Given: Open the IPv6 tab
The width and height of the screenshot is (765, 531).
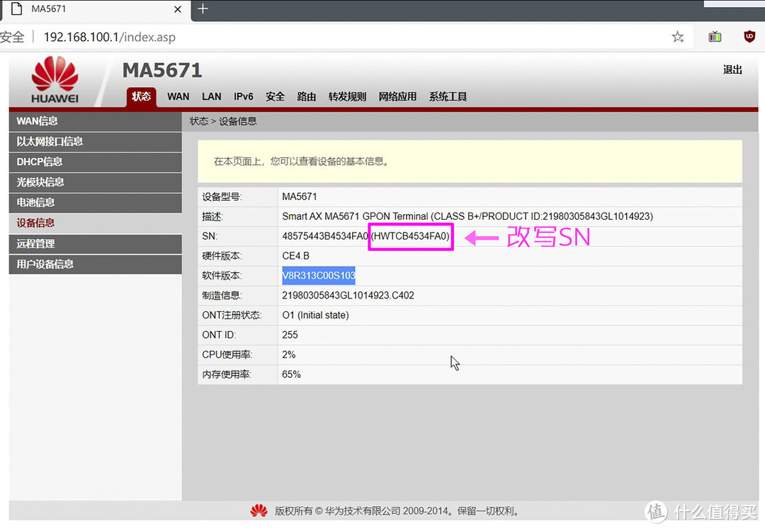Looking at the screenshot, I should point(244,96).
